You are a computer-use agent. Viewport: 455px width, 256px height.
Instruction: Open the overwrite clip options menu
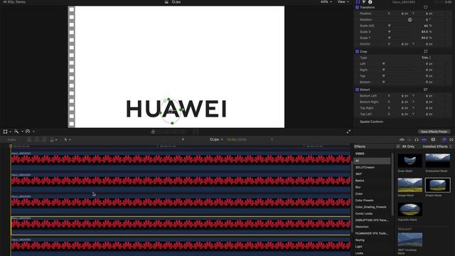coord(53,139)
